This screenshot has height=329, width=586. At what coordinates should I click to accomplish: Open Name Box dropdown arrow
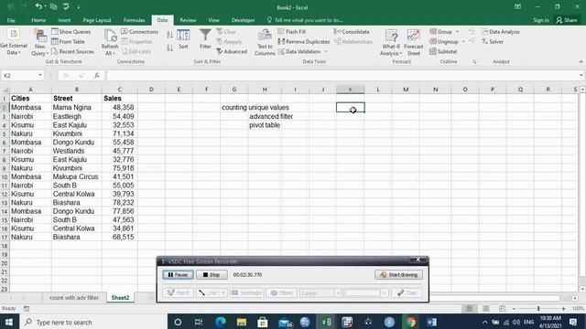click(x=40, y=75)
